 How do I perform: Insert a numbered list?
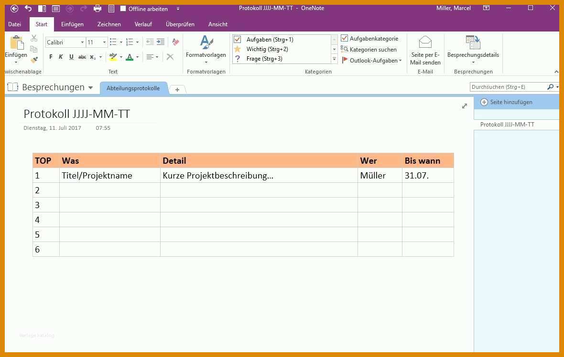pyautogui.click(x=130, y=42)
